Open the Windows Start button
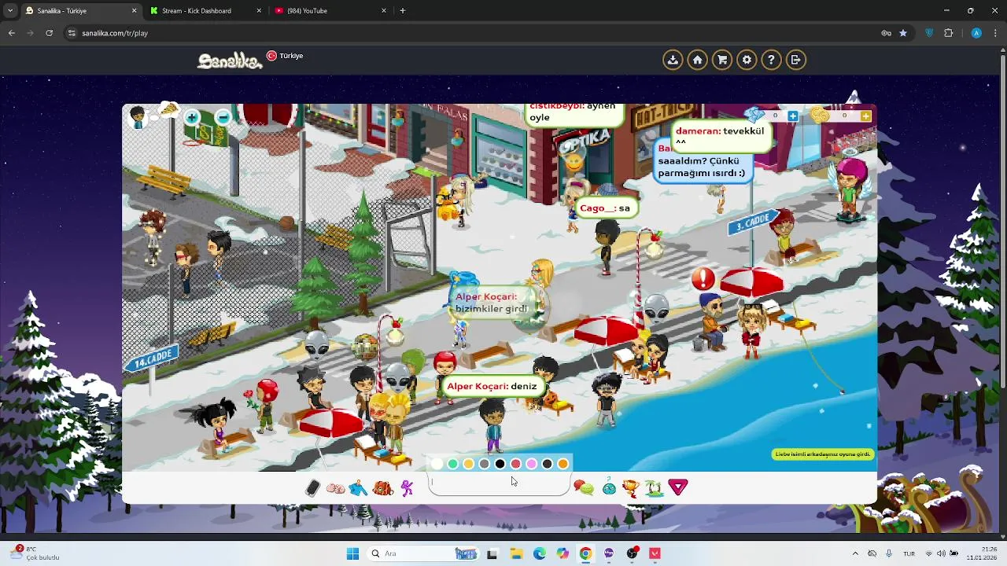Viewport: 1007px width, 566px height. (352, 553)
